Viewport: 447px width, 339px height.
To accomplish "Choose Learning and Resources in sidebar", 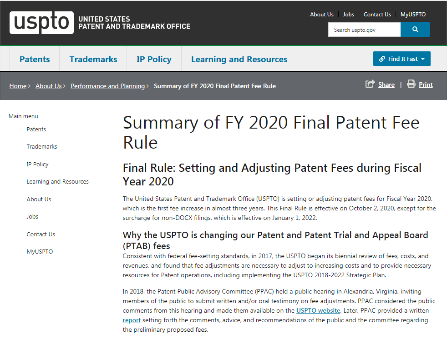I will click(x=57, y=182).
